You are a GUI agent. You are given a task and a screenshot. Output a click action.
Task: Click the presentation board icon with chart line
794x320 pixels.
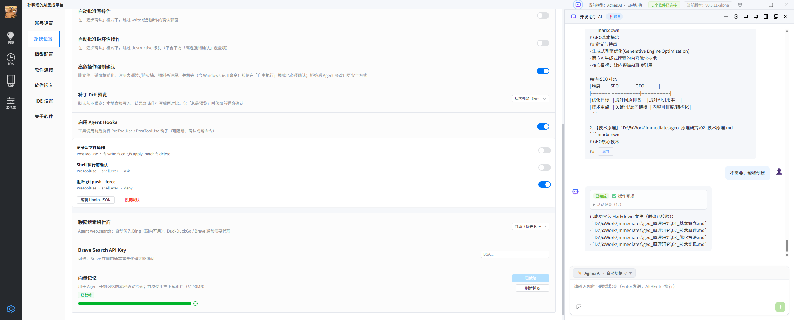click(756, 16)
